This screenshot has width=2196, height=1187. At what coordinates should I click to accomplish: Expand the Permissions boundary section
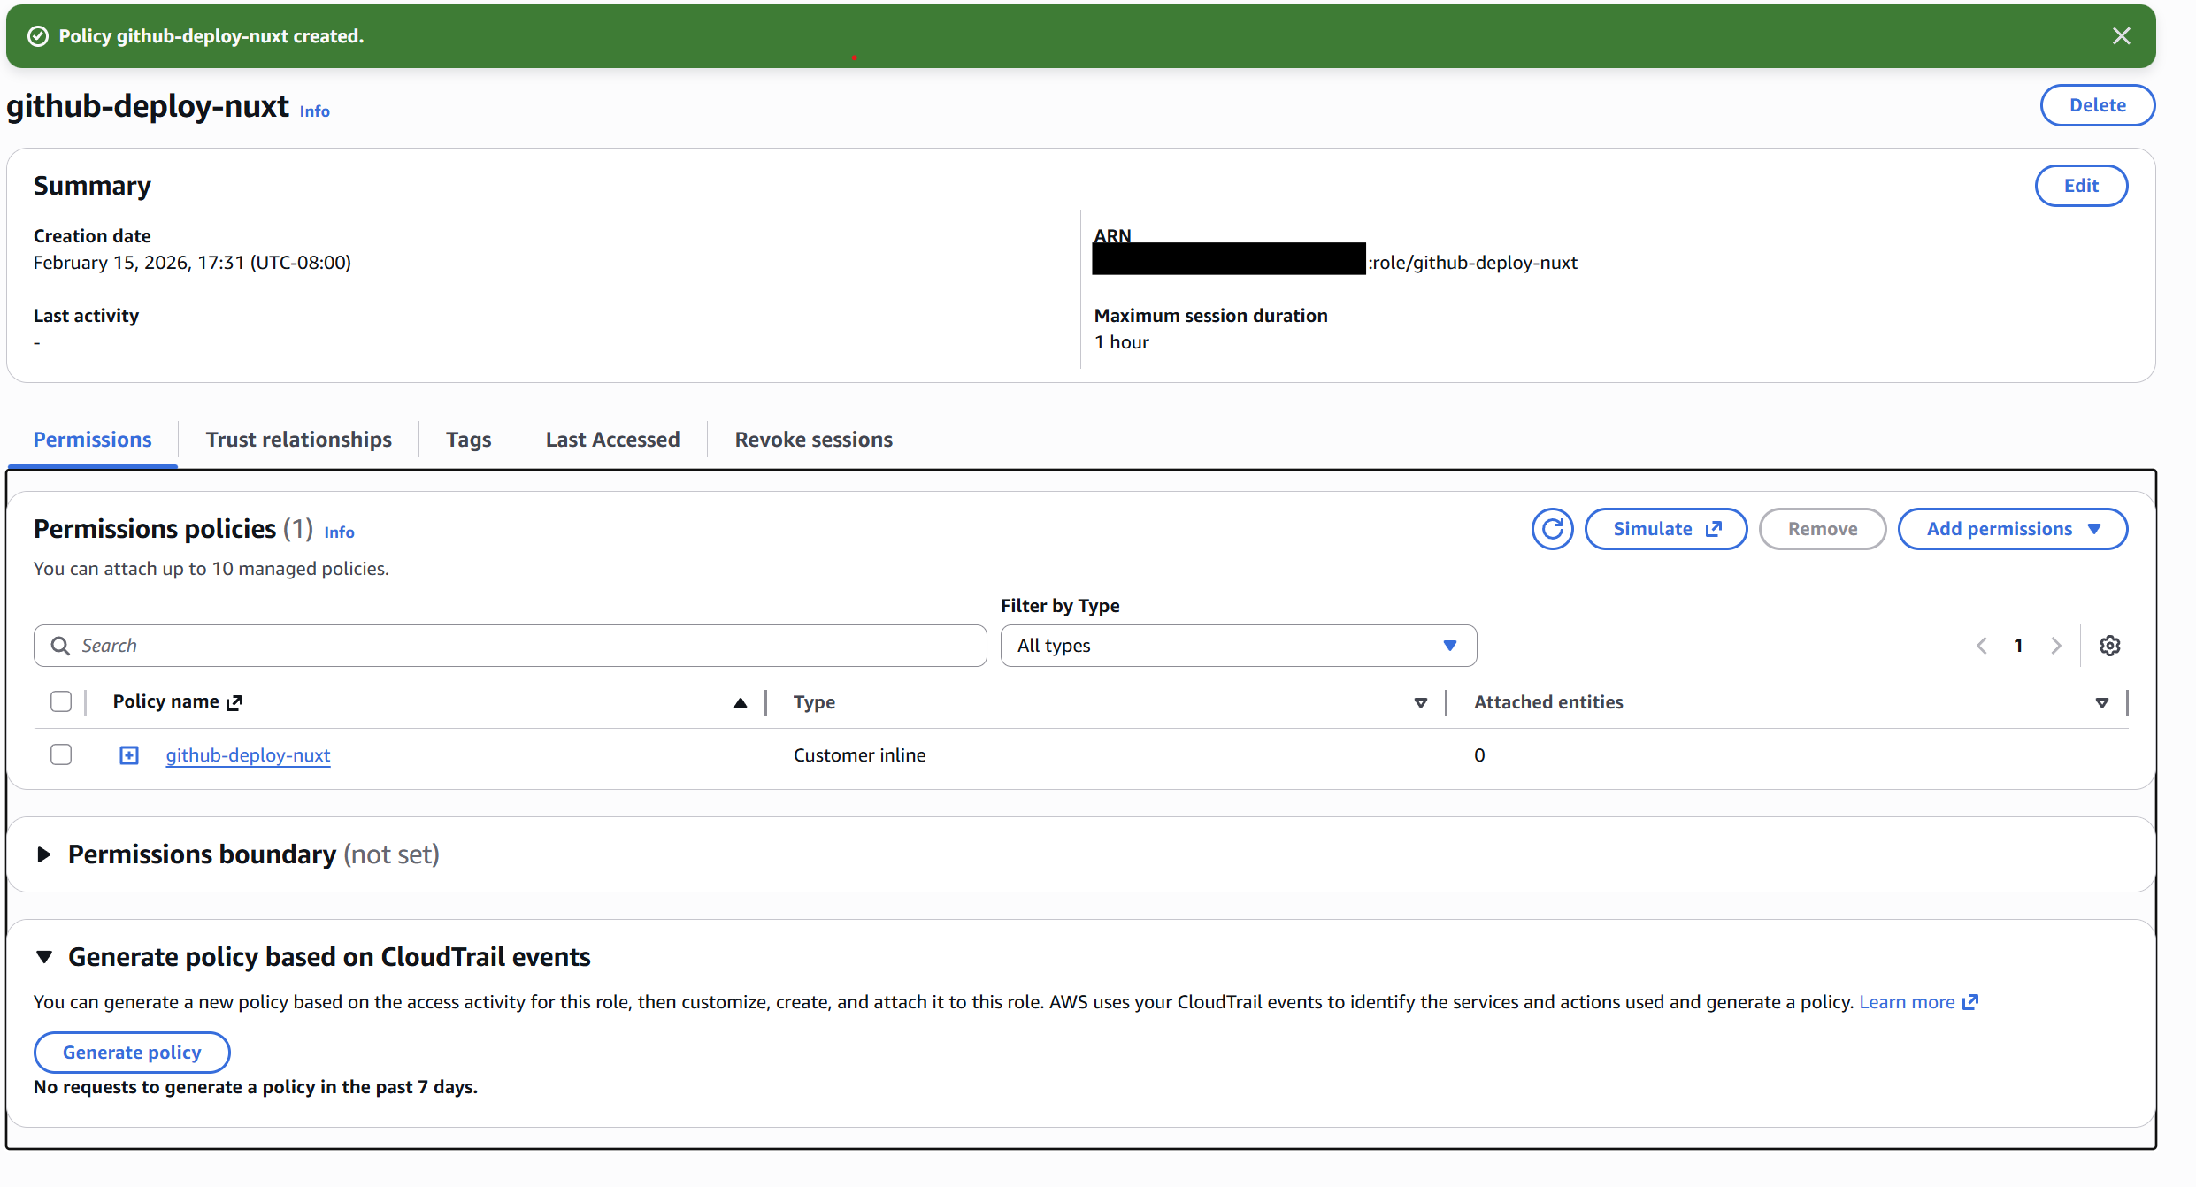43,854
